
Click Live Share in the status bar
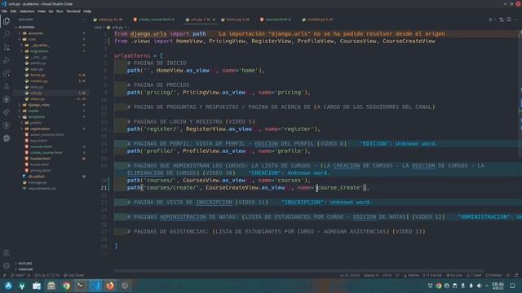(74, 275)
